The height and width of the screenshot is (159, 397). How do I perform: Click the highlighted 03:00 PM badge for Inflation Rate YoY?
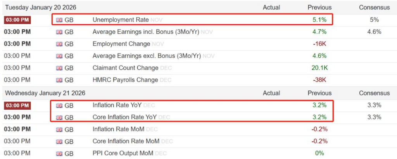(x=17, y=105)
